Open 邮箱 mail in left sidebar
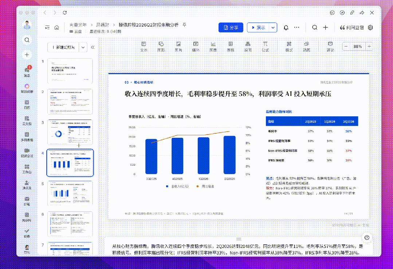 tap(27, 201)
